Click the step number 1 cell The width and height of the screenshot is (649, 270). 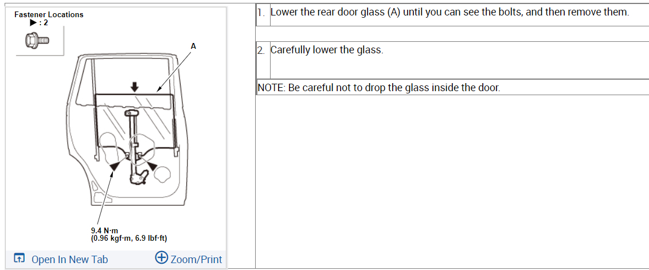pyautogui.click(x=261, y=13)
